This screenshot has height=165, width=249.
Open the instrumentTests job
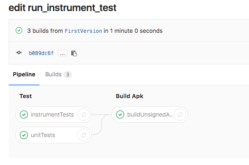click(x=52, y=115)
